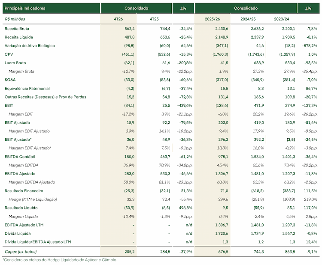
Task: Click the 2024/25 column header
Action: click(x=248, y=19)
